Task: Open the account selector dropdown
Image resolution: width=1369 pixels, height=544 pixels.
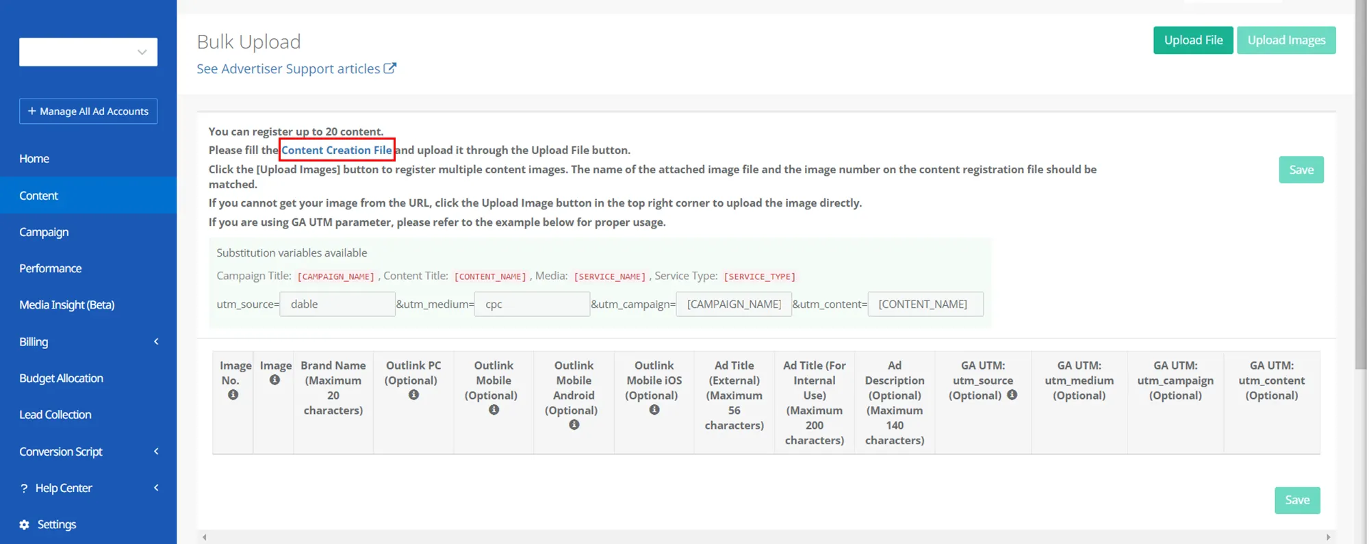Action: click(x=88, y=52)
